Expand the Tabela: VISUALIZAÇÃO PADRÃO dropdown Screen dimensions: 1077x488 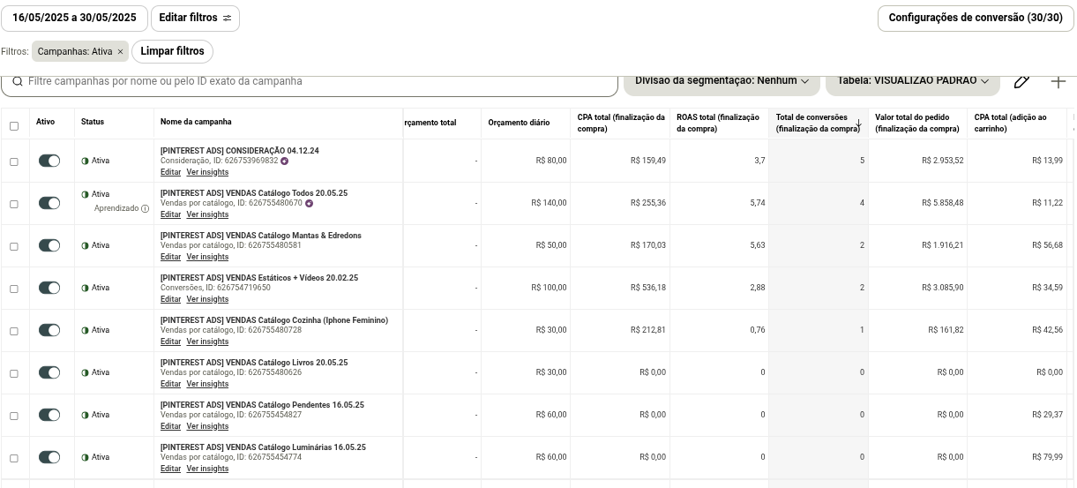coord(912,80)
